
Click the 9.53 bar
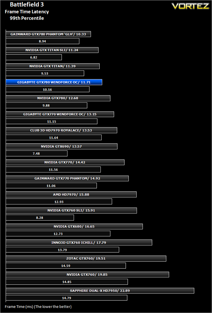[45, 73]
